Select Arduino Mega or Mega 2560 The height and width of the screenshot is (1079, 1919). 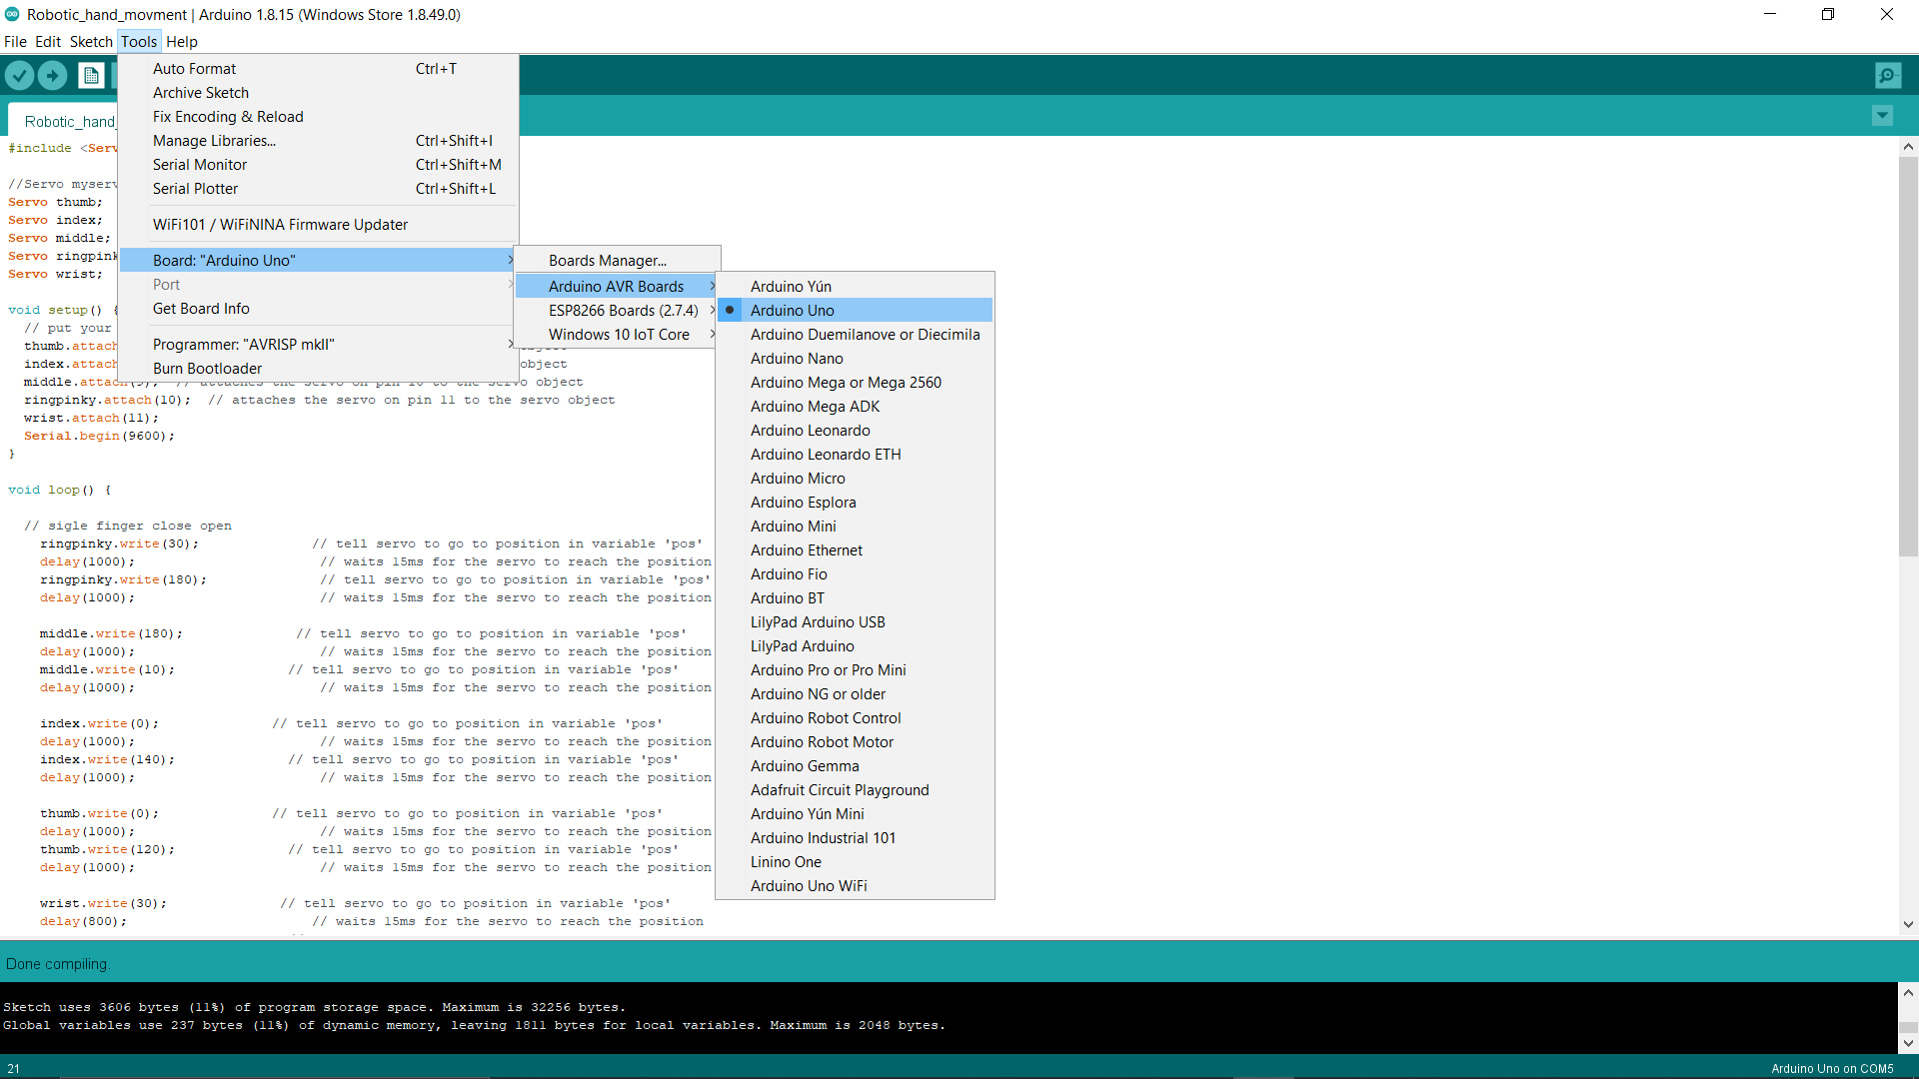845,382
